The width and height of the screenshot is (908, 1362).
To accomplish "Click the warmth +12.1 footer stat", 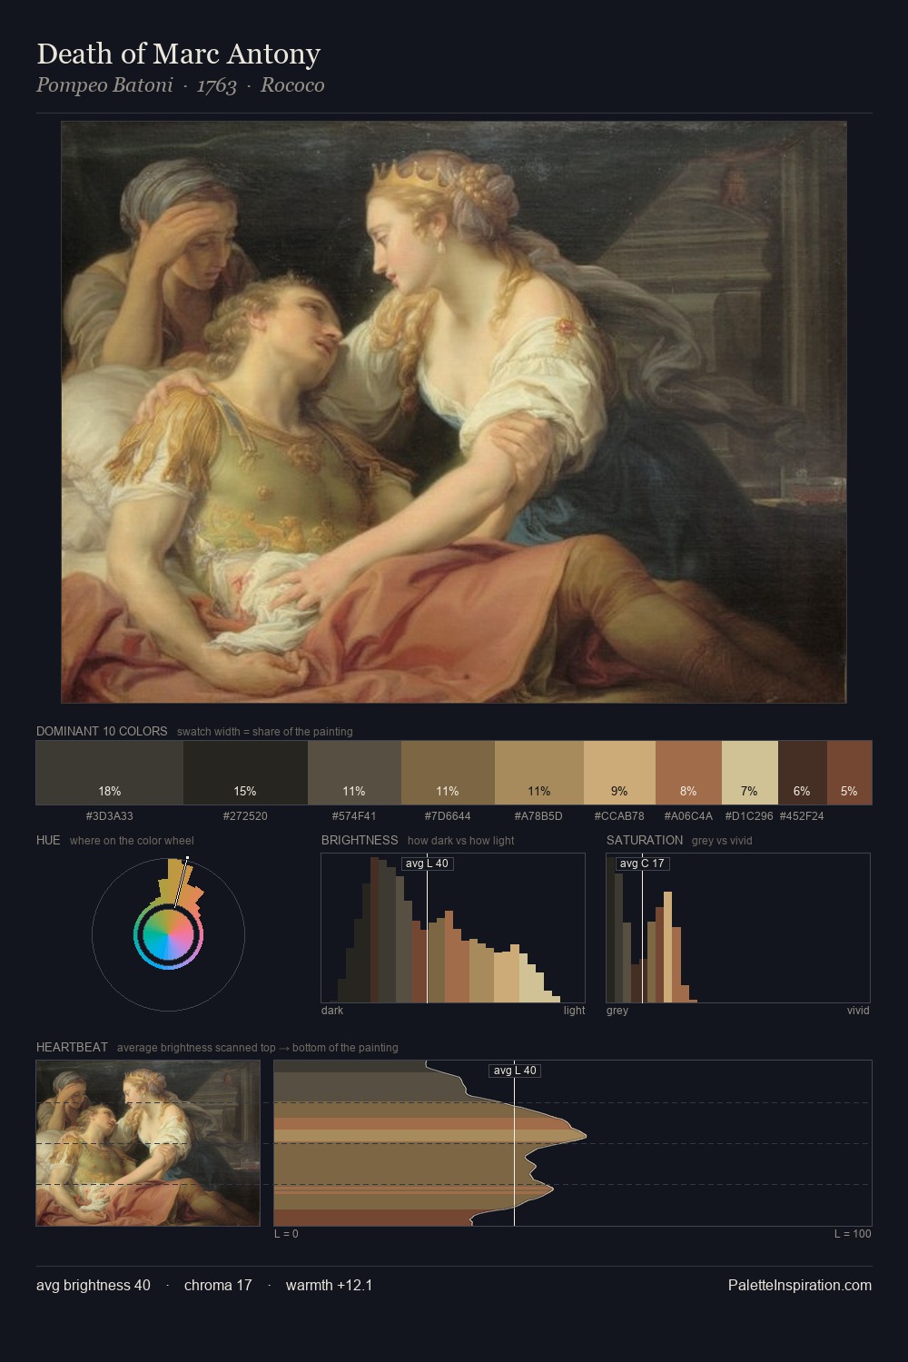I will [x=330, y=1285].
